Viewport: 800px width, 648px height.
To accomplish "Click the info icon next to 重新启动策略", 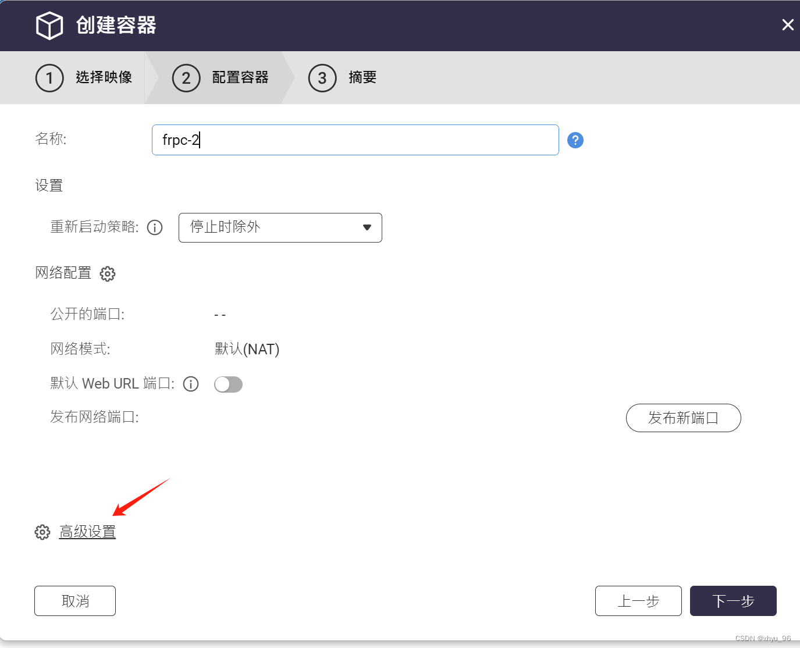I will (154, 227).
